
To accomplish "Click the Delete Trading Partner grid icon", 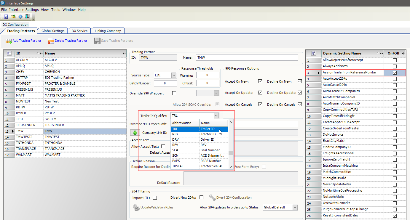I will click(51, 41).
